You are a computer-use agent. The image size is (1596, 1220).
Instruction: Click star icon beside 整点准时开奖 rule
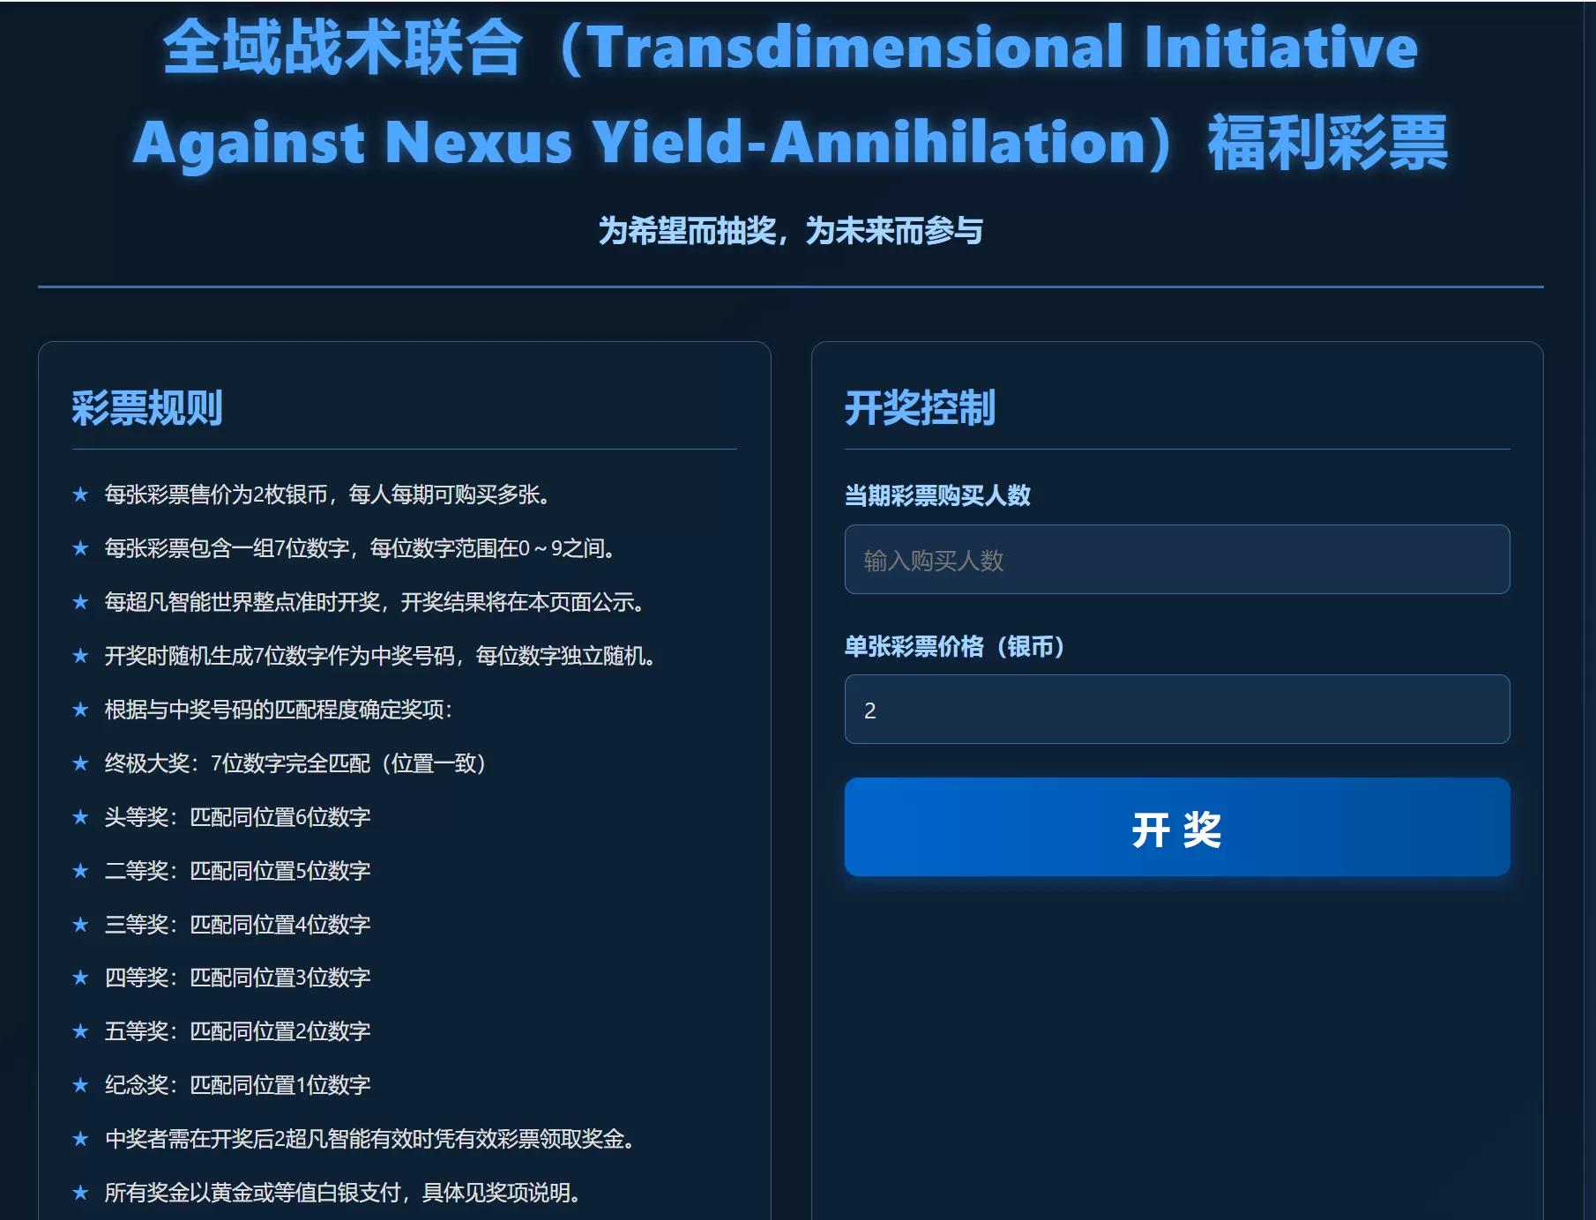(80, 602)
